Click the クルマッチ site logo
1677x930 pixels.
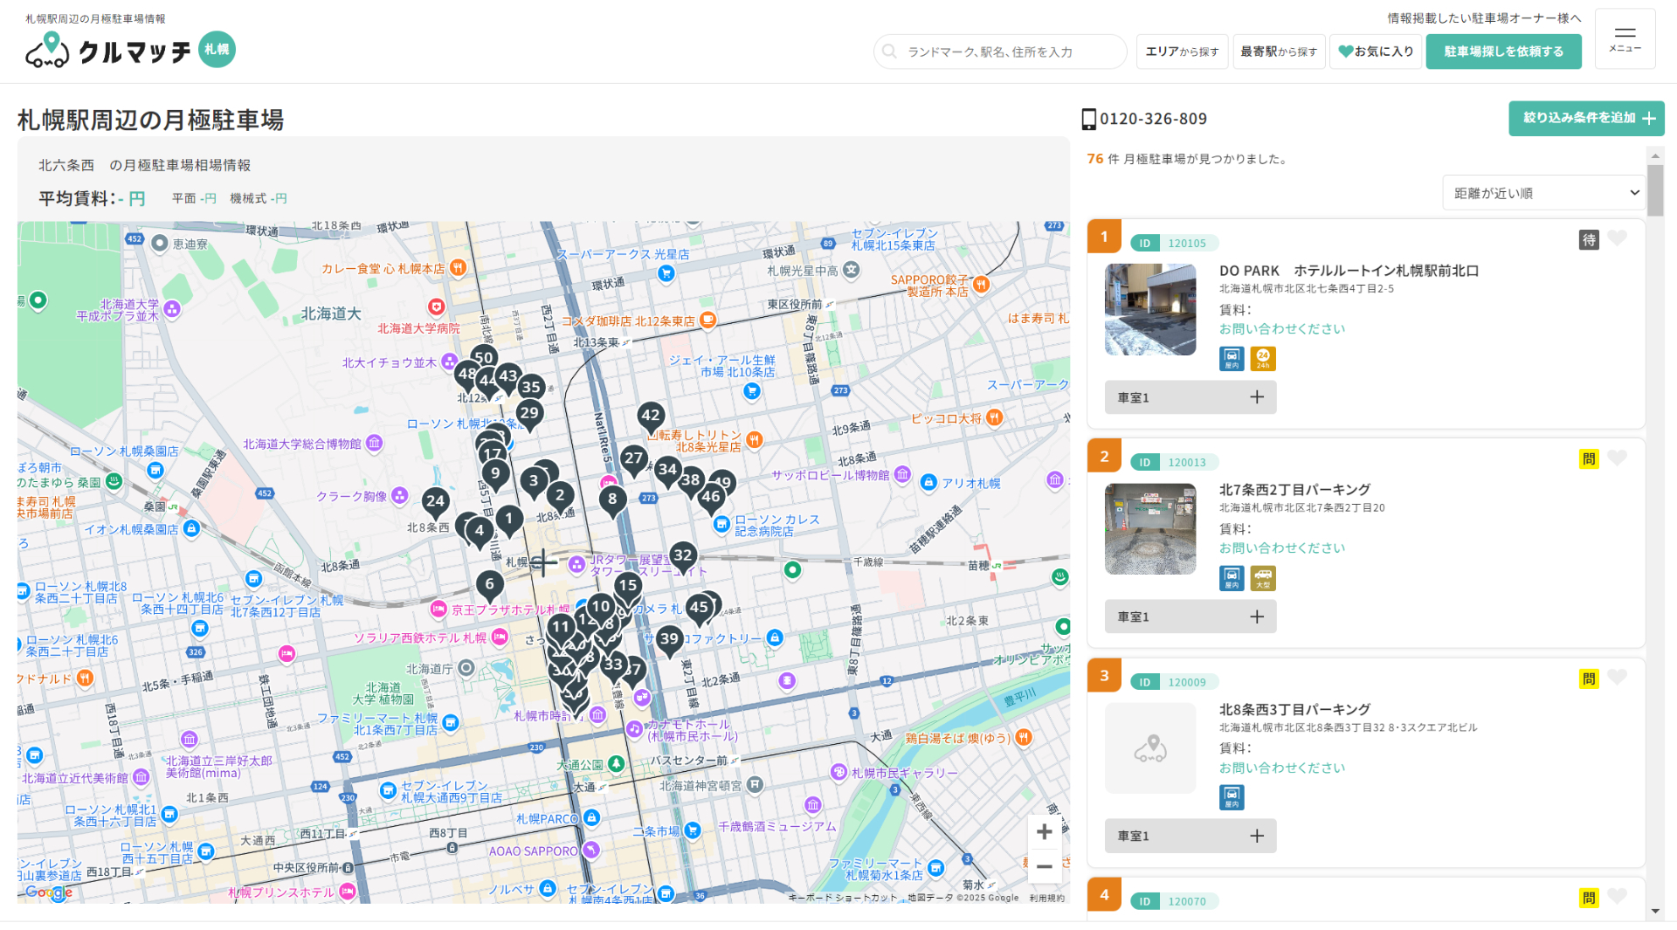(130, 50)
